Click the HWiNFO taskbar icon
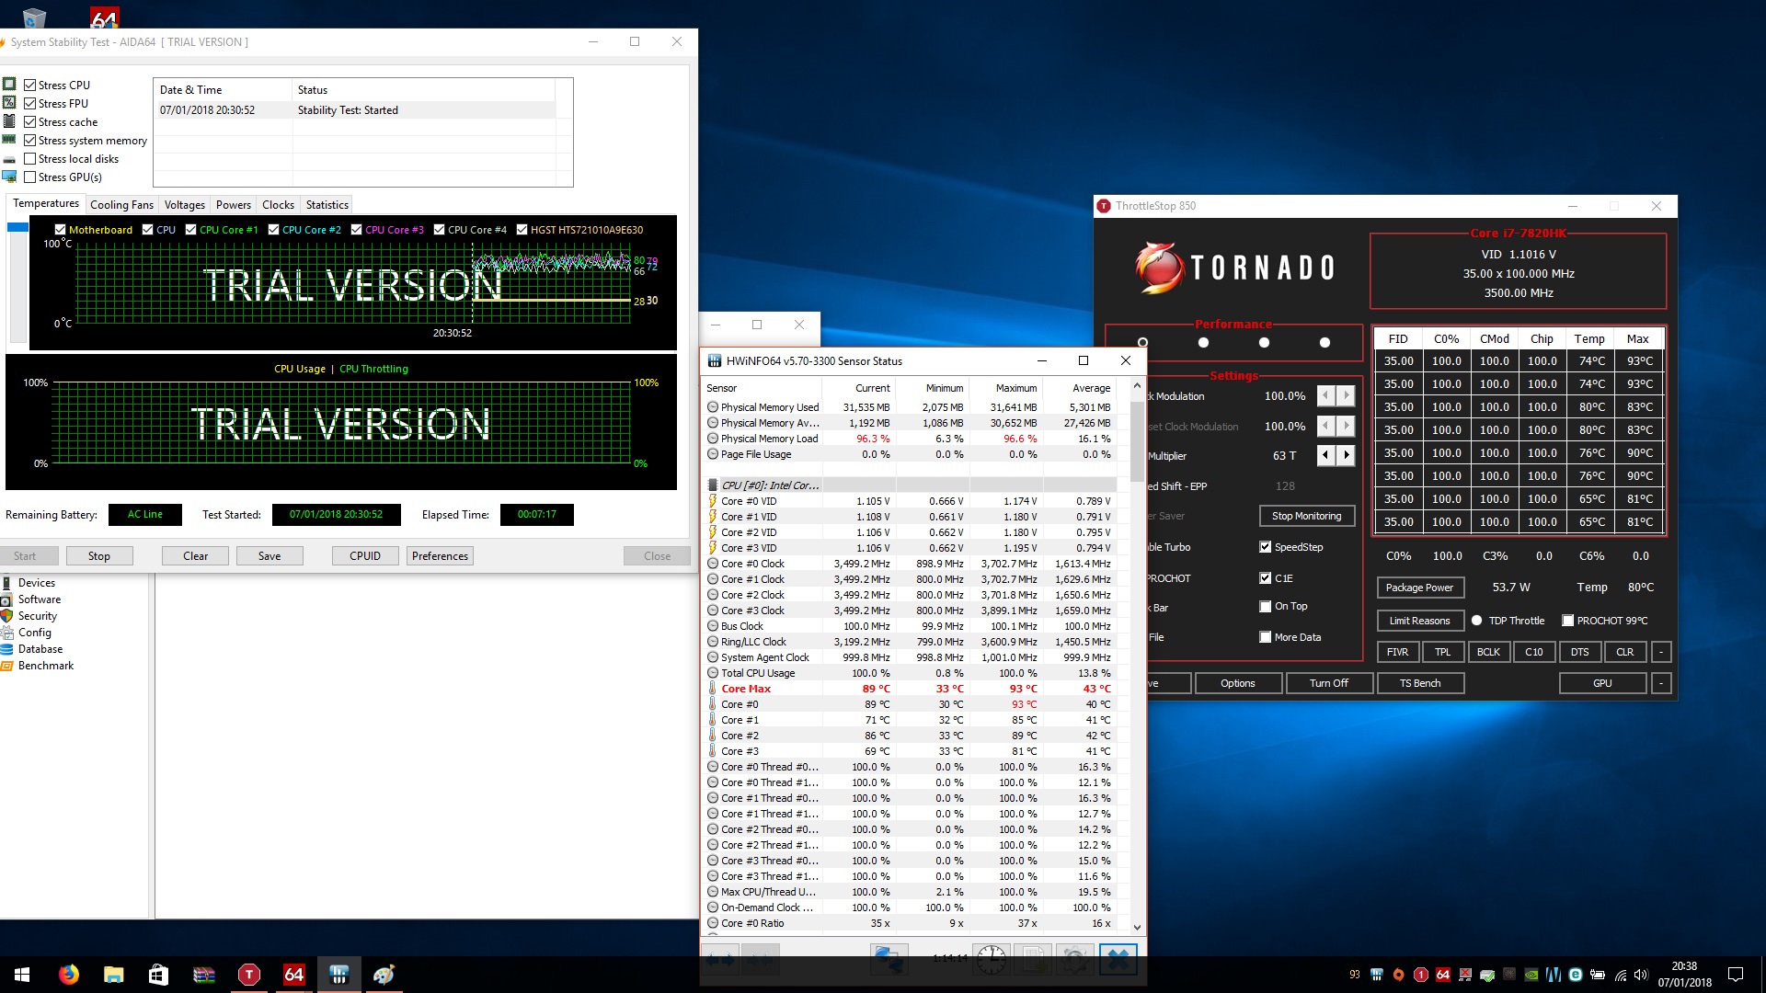Screen dimensions: 1766x993 [338, 975]
